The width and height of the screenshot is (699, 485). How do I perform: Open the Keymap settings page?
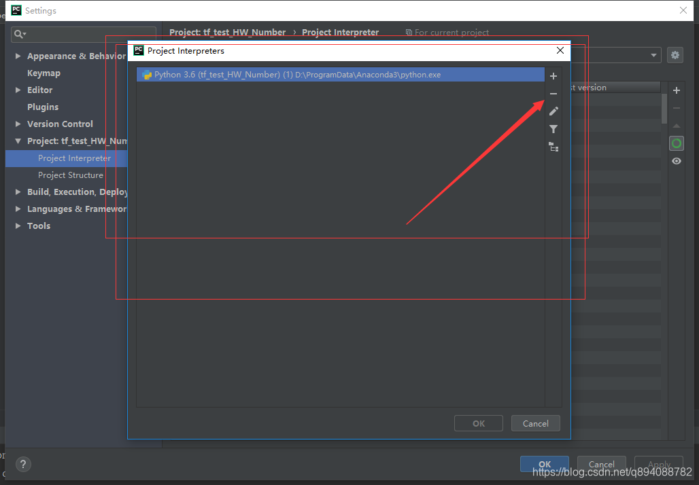pos(44,73)
